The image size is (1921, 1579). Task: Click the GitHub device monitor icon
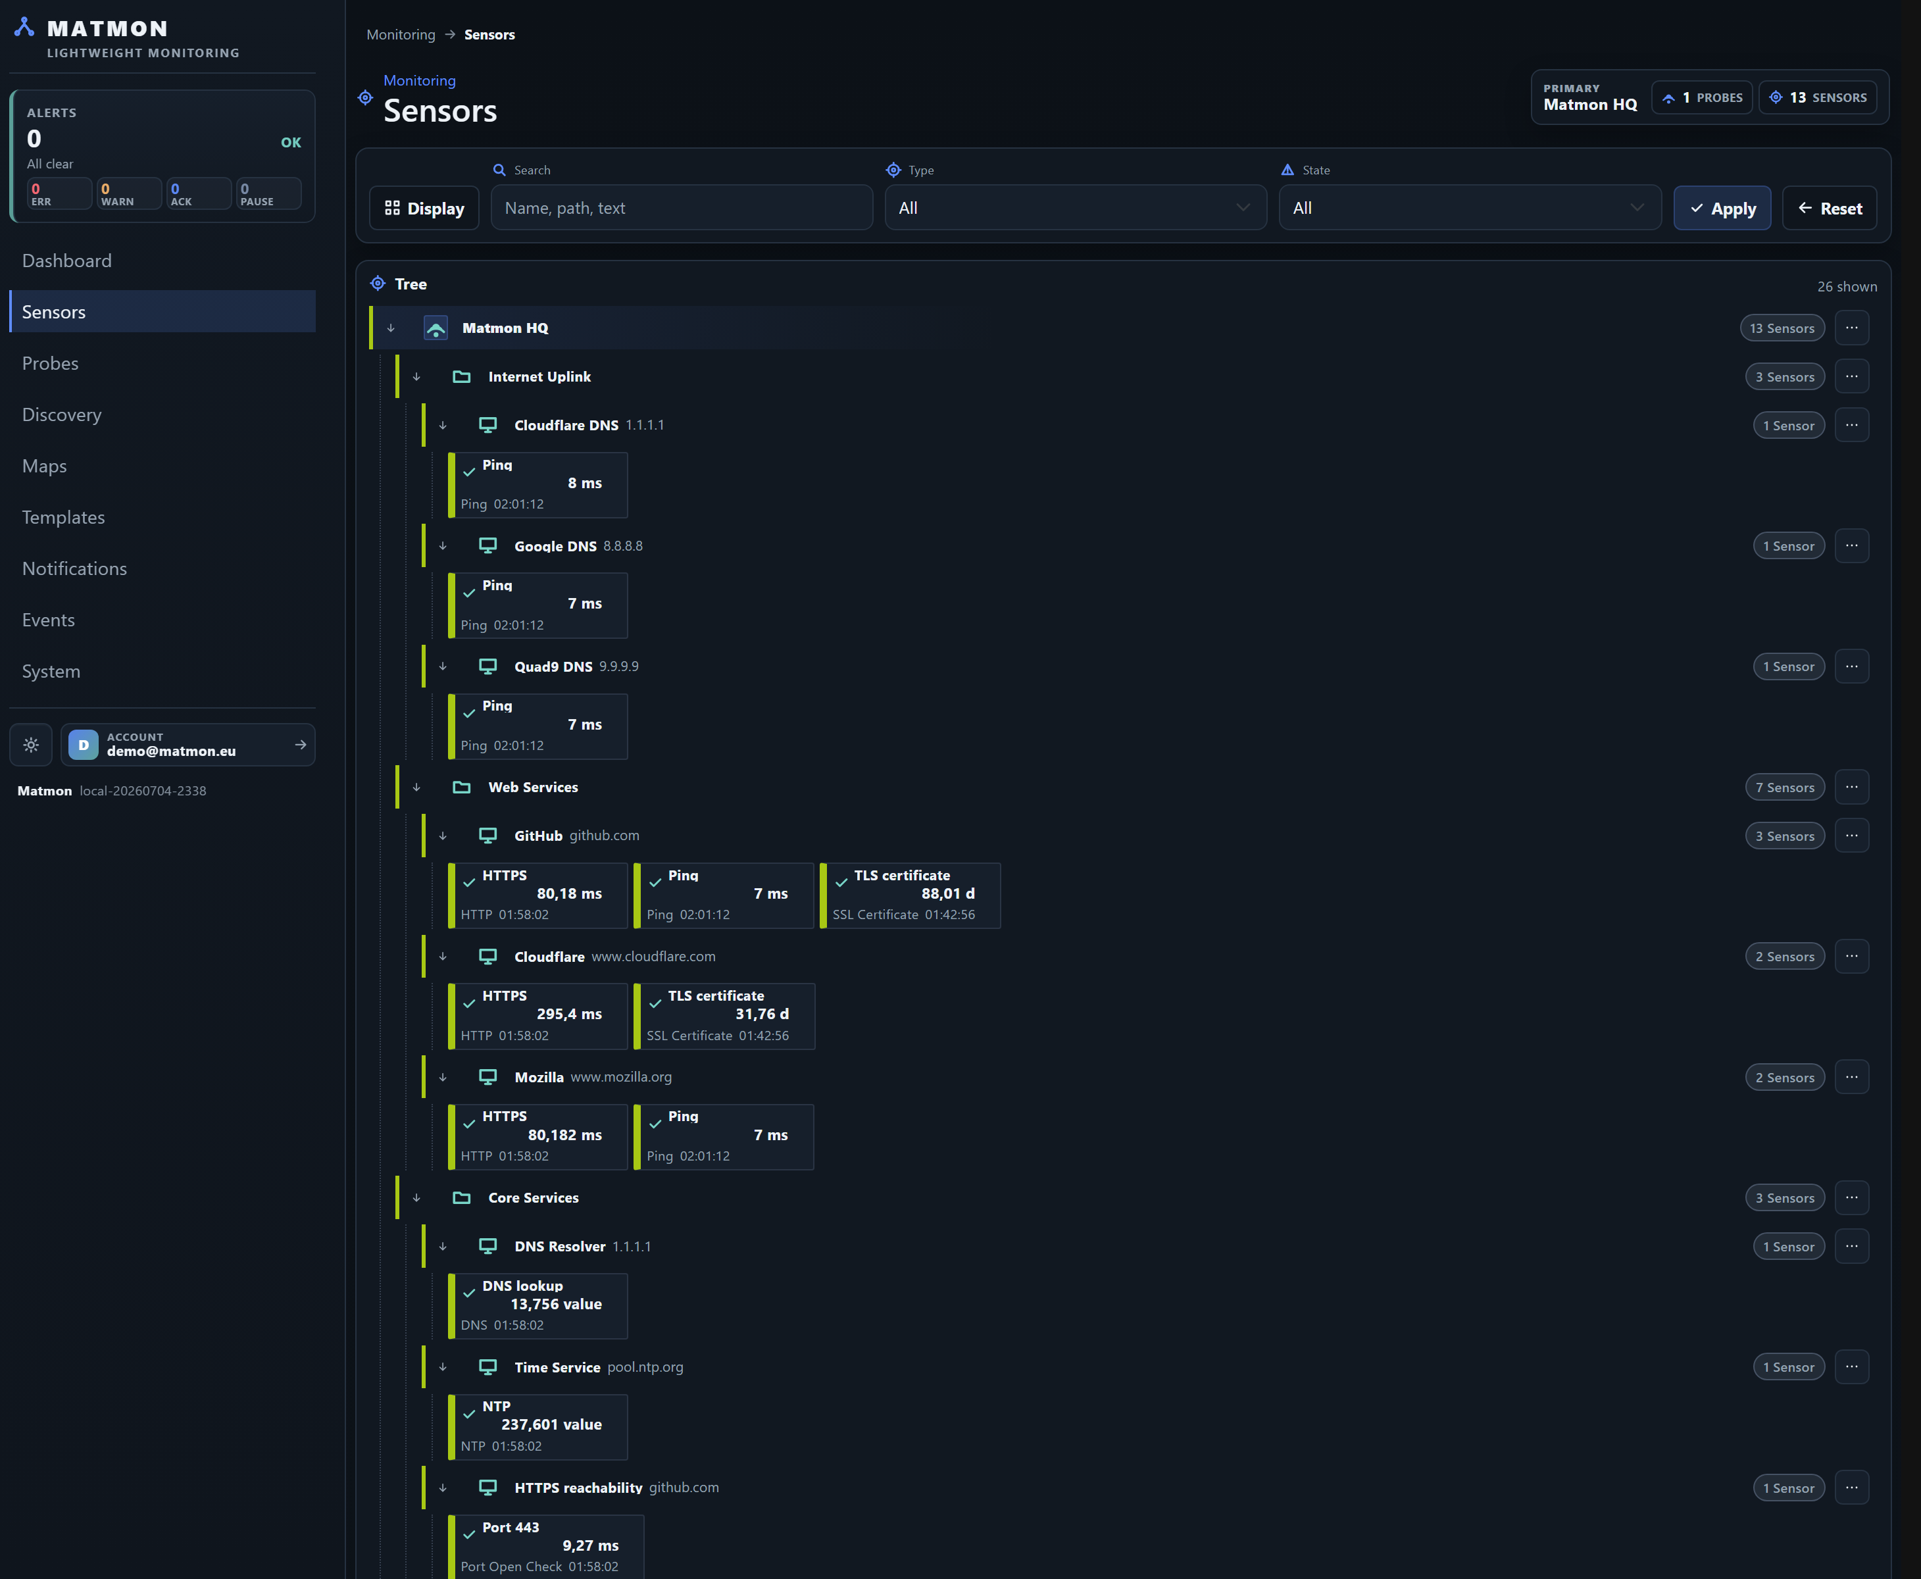pos(488,836)
